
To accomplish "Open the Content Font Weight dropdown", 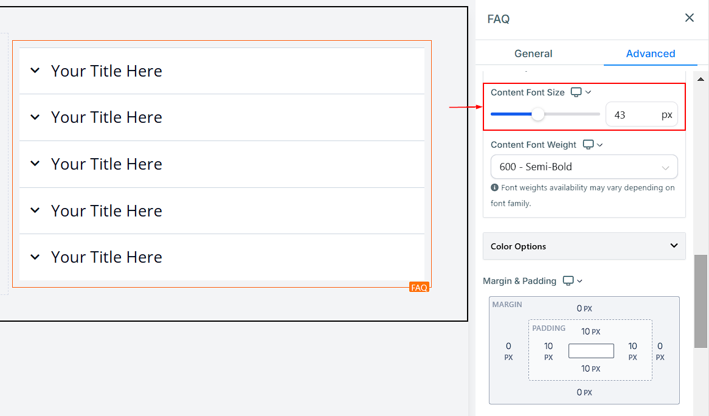I will (584, 167).
